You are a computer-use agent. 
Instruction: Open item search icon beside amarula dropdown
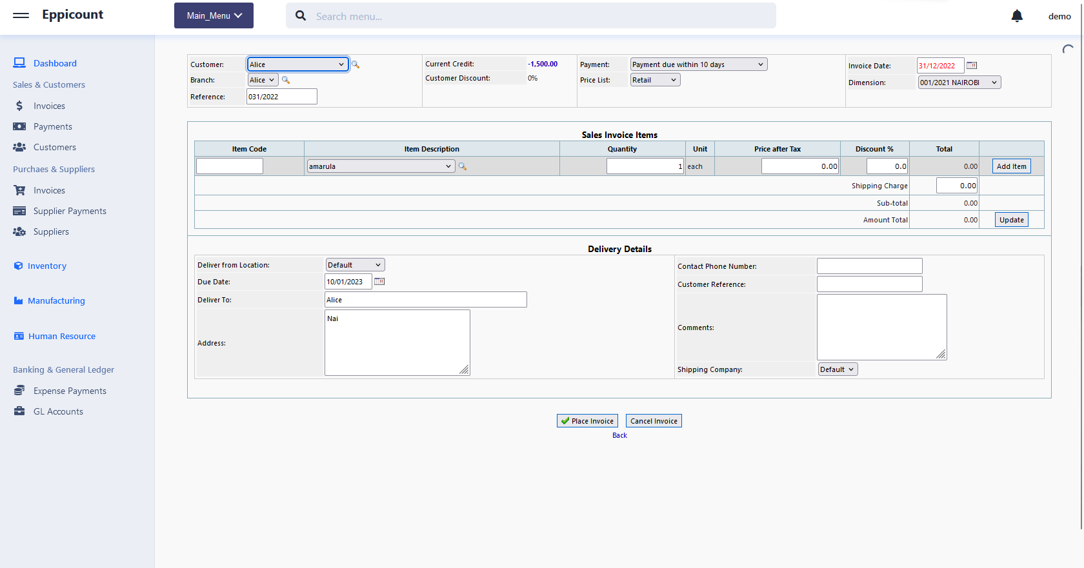pyautogui.click(x=463, y=166)
